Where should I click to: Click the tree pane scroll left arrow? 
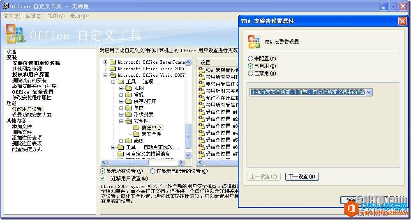(104, 163)
